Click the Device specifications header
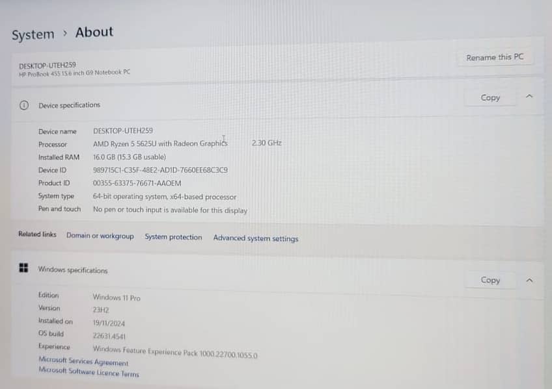 coord(69,105)
